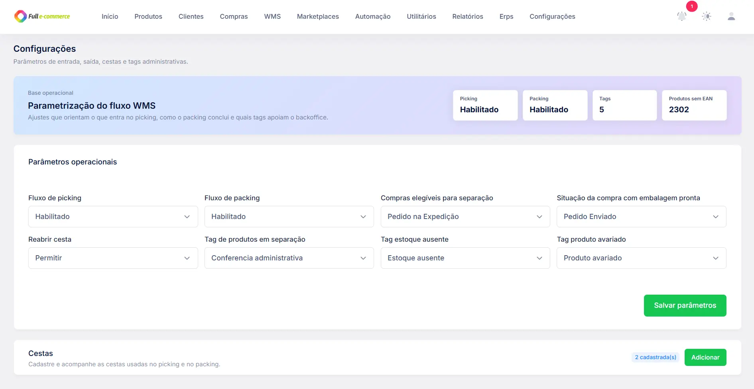Open the Erps menu

[x=506, y=16]
